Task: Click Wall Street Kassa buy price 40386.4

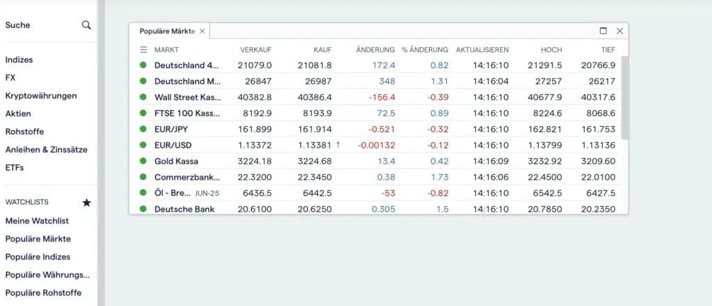Action: tap(314, 97)
